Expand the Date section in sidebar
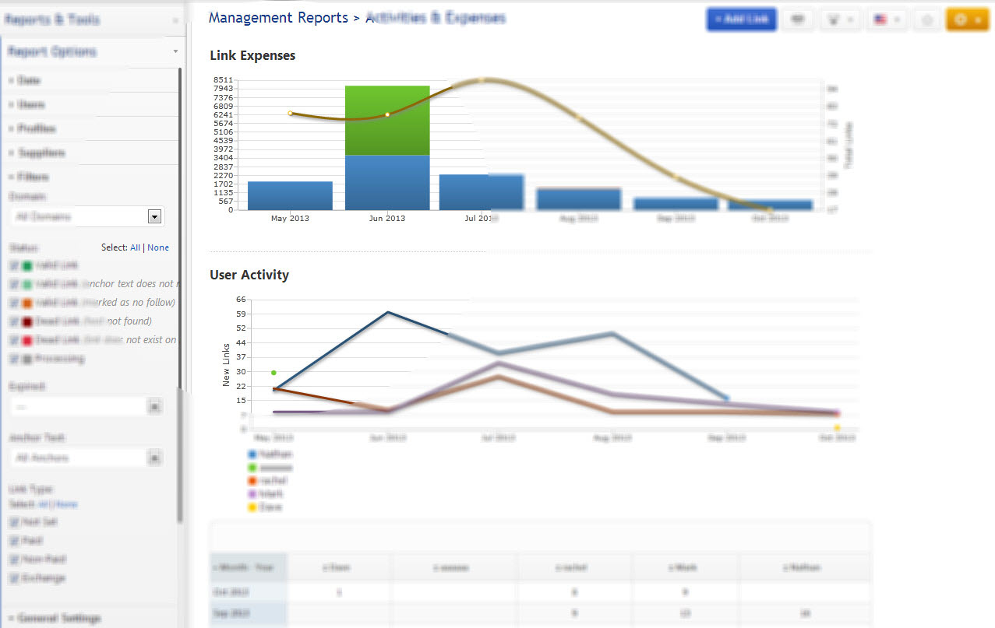Image resolution: width=995 pixels, height=628 pixels. point(29,80)
